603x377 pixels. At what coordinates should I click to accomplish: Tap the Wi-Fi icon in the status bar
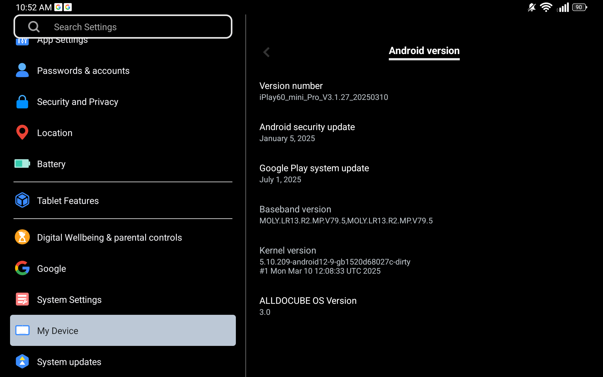coord(546,7)
